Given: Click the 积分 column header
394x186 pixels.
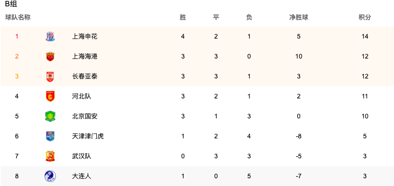Looking at the screenshot, I should [365, 17].
